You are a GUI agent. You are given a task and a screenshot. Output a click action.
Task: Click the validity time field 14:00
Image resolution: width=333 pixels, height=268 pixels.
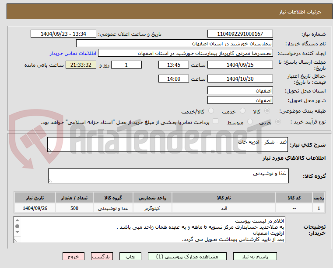click(174, 79)
